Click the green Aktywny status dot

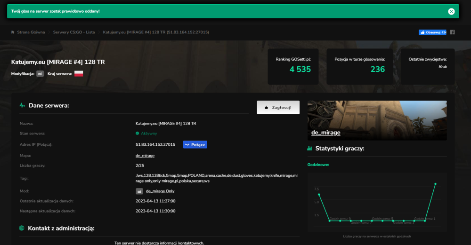click(137, 134)
